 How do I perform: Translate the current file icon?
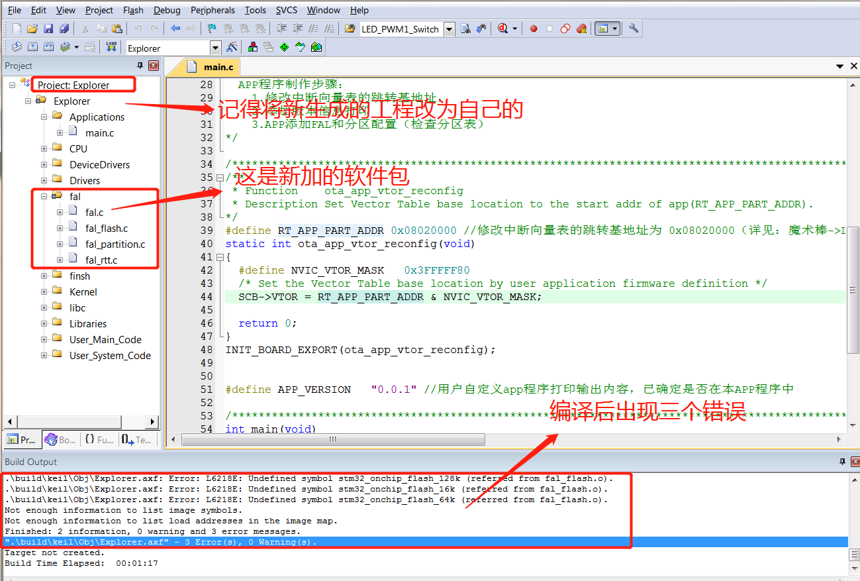[x=17, y=48]
